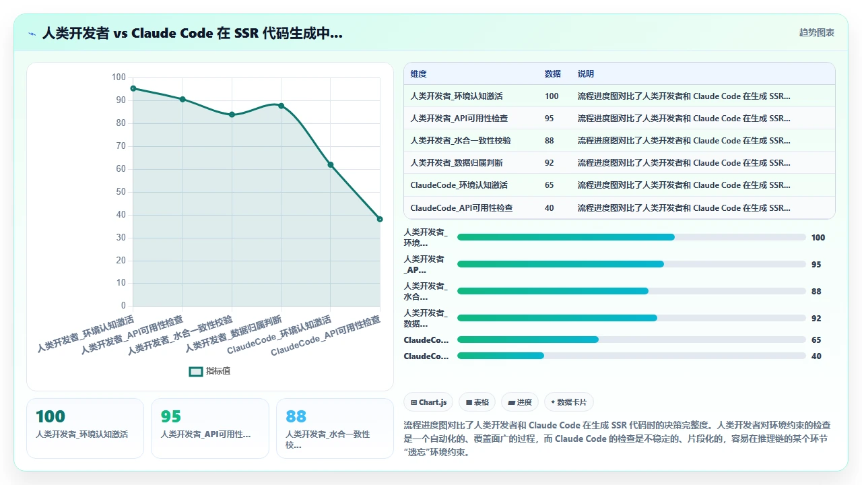Click the 维度 column header
Viewport: 862px width, 485px height.
(418, 74)
